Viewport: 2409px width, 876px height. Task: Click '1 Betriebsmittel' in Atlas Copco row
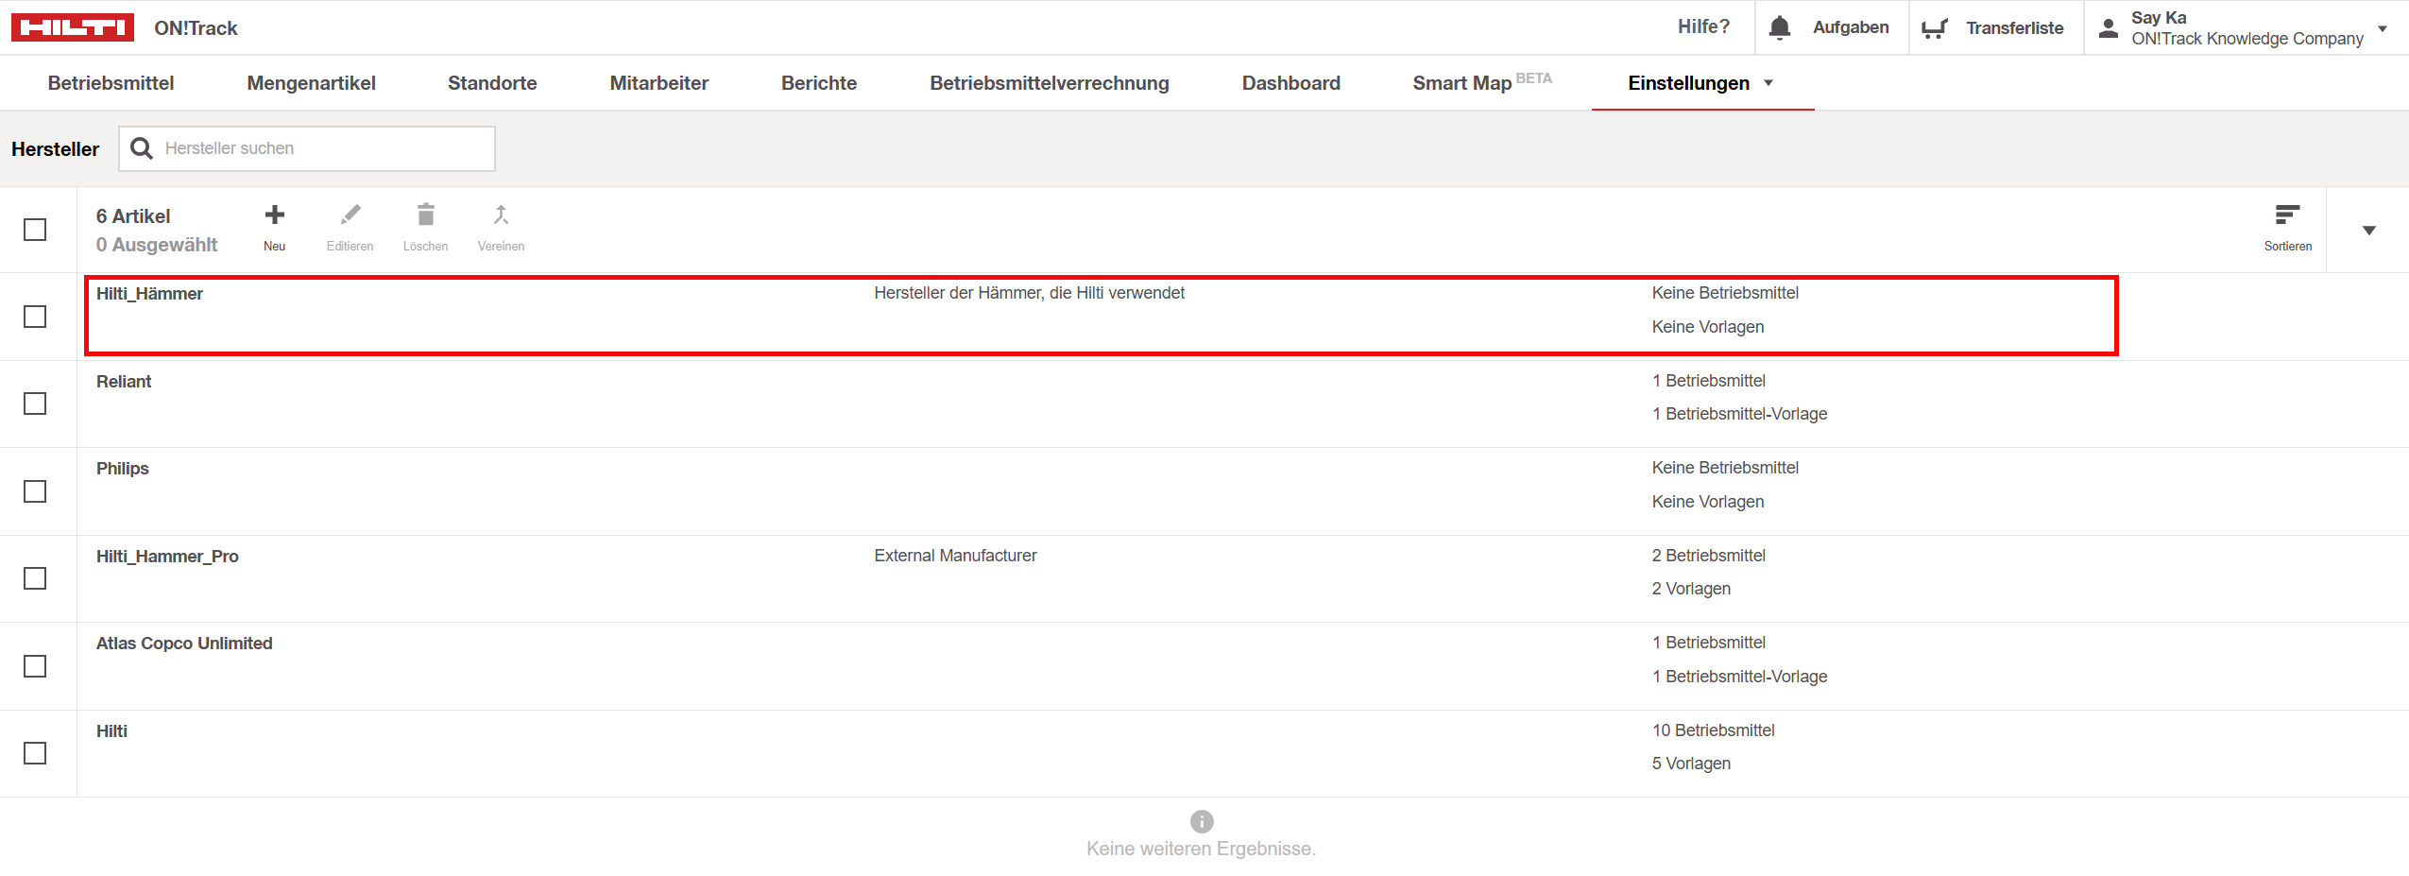tap(1708, 643)
